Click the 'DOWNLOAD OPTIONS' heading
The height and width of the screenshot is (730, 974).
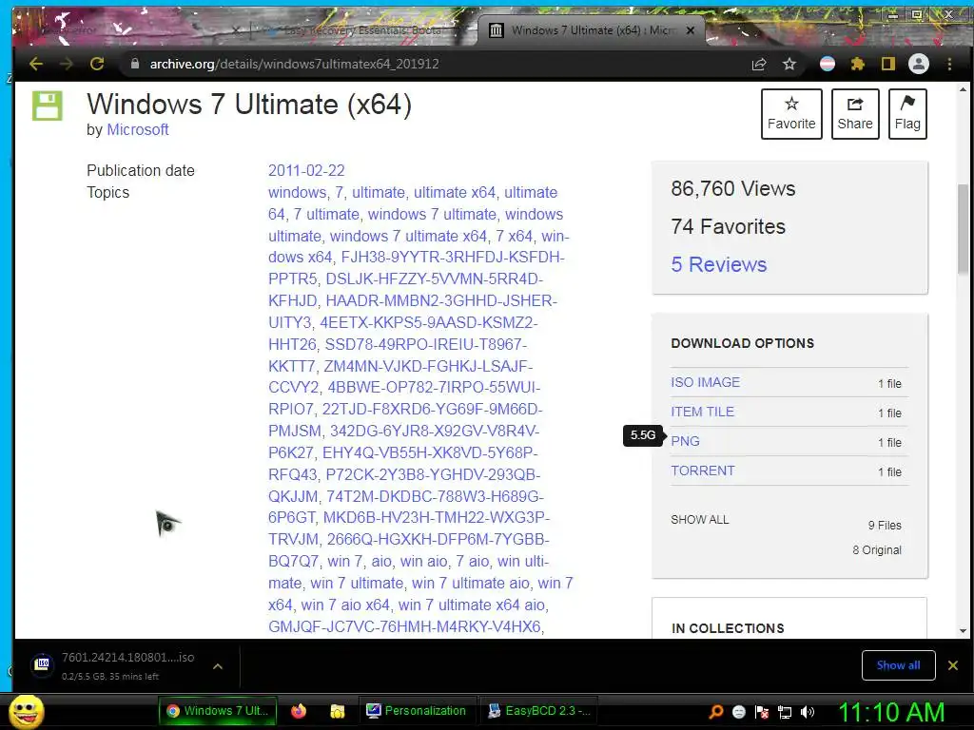coord(742,343)
